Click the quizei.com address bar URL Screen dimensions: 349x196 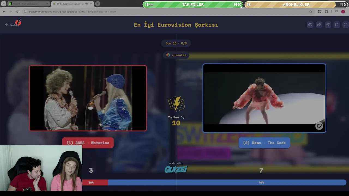pos(72,12)
